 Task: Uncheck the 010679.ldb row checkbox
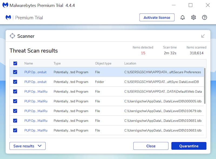(x=15, y=111)
